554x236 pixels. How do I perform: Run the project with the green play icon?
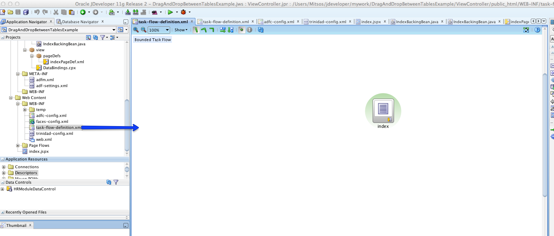[170, 12]
